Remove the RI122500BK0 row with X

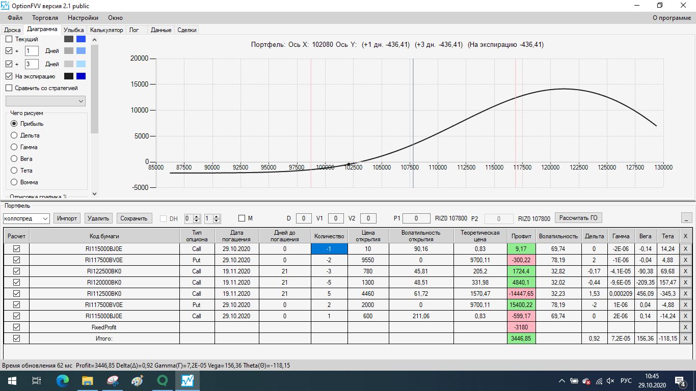(685, 271)
